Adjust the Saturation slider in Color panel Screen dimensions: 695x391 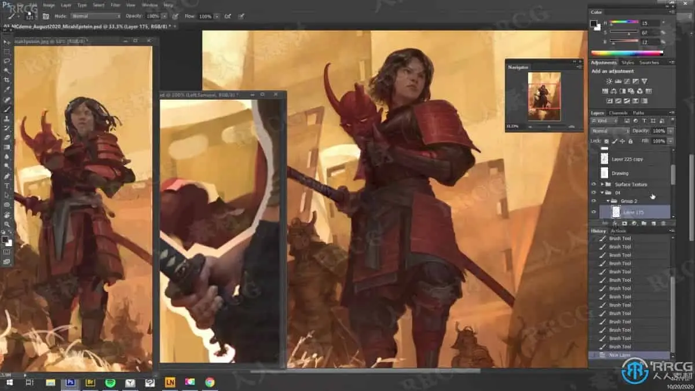click(624, 32)
